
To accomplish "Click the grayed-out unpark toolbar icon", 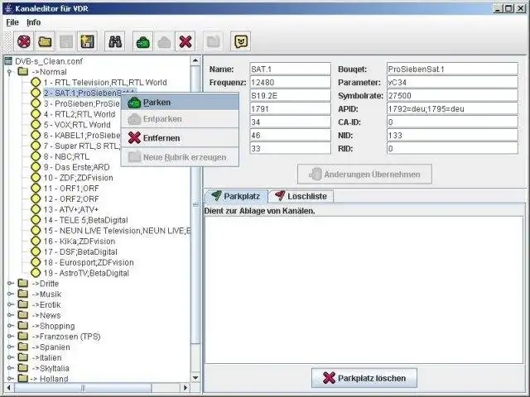I will point(164,41).
